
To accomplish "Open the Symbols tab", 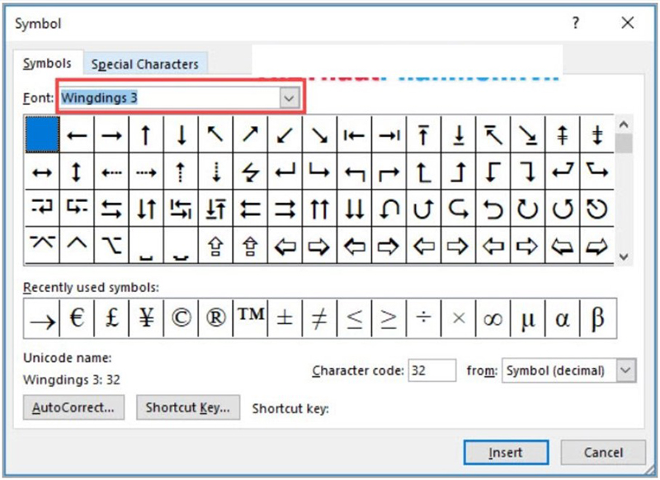I will pyautogui.click(x=47, y=64).
